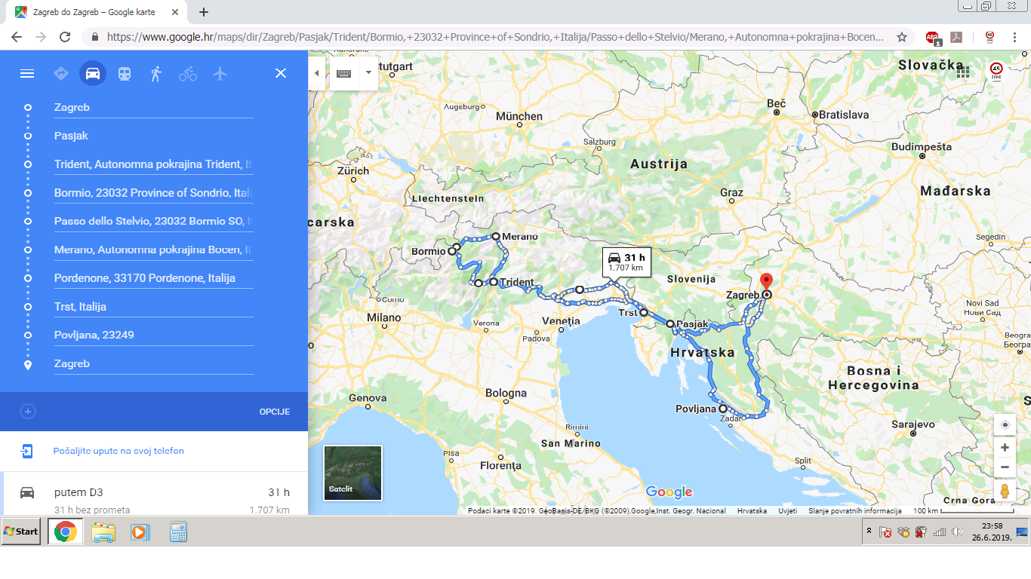1031x579 pixels.
Task: Select the best travel mode icon
Action: 61,73
